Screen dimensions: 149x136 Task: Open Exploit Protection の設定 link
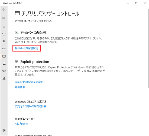coord(29,82)
